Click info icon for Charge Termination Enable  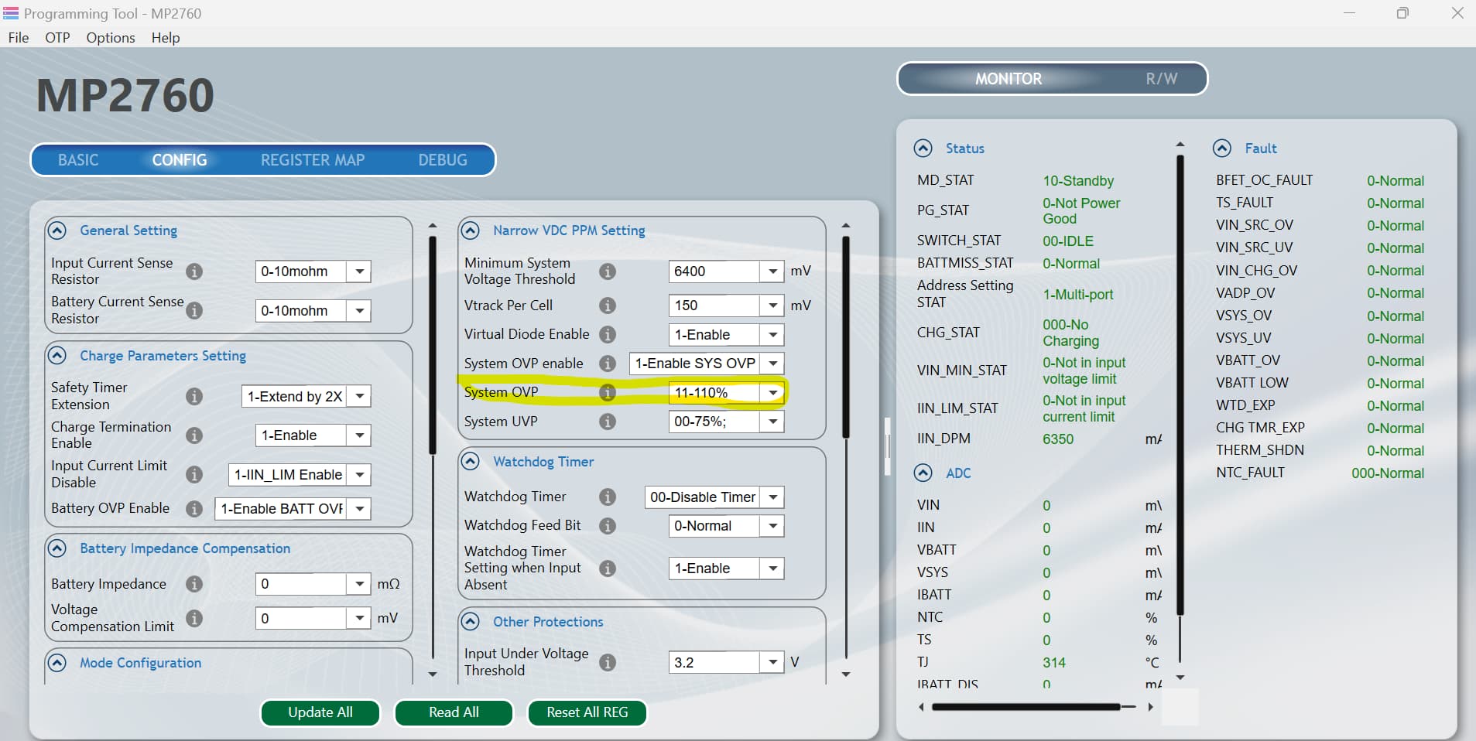tap(194, 435)
